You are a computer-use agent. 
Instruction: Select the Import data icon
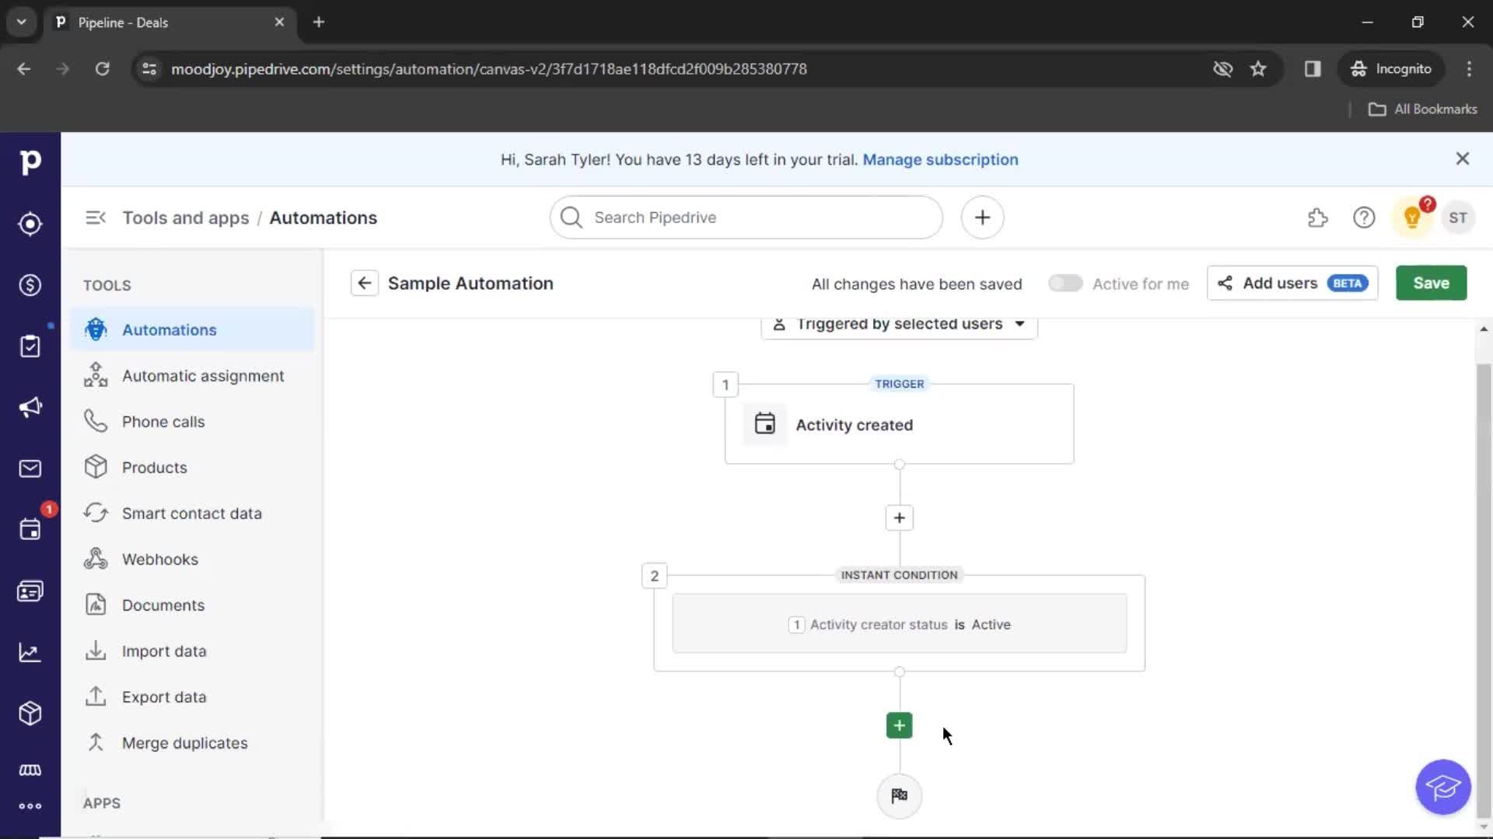coord(96,650)
